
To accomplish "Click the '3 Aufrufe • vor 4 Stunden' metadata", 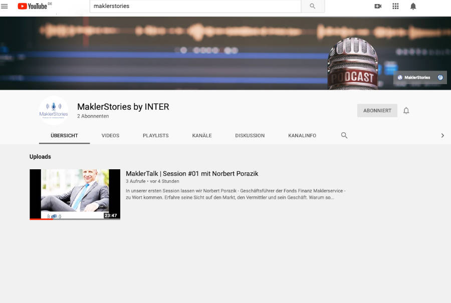I will [152, 181].
